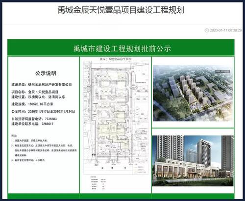Click the page title 禹城金辰天悦壹品项目建设工程规划

pos(121,10)
